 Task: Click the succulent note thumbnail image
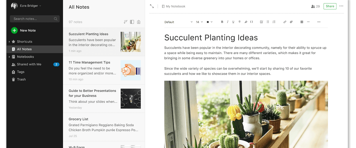click(131, 42)
